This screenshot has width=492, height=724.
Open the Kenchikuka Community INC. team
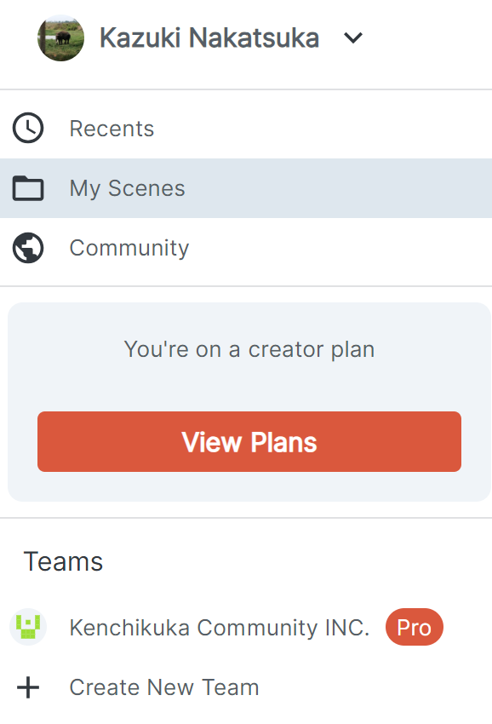[220, 628]
